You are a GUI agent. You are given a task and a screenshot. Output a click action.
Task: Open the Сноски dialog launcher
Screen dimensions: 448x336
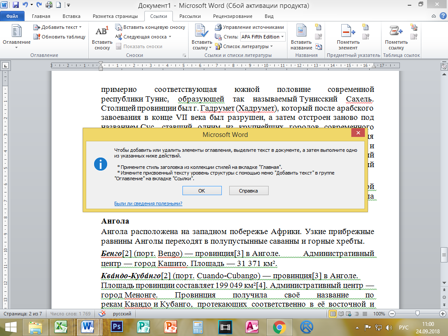click(184, 56)
